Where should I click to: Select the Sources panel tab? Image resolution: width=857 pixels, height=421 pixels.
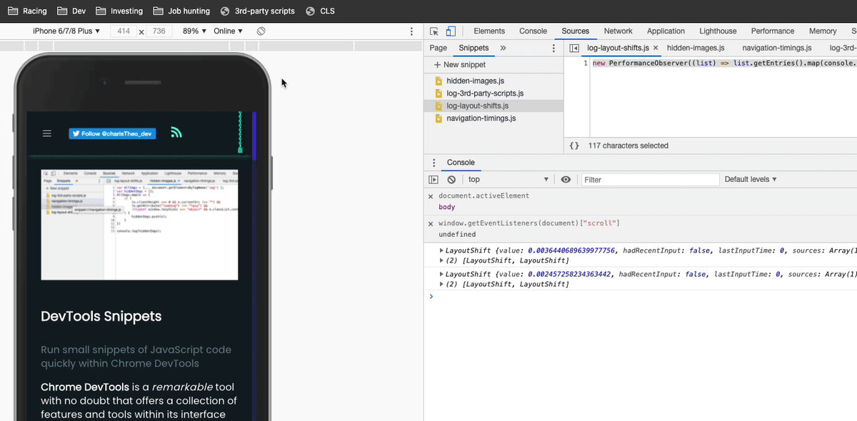(x=575, y=31)
